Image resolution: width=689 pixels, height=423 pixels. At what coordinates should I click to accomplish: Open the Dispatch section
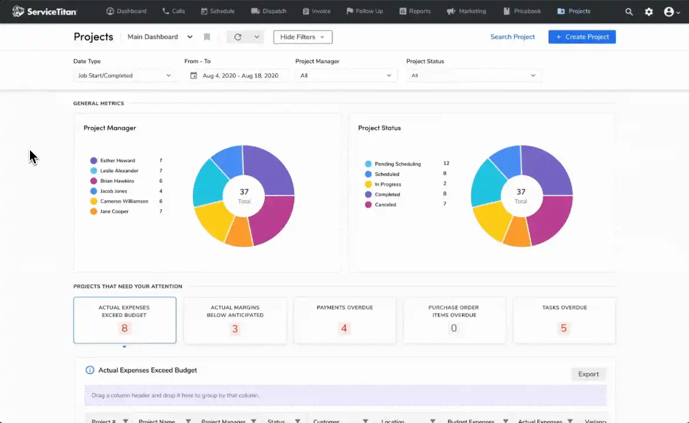point(269,11)
